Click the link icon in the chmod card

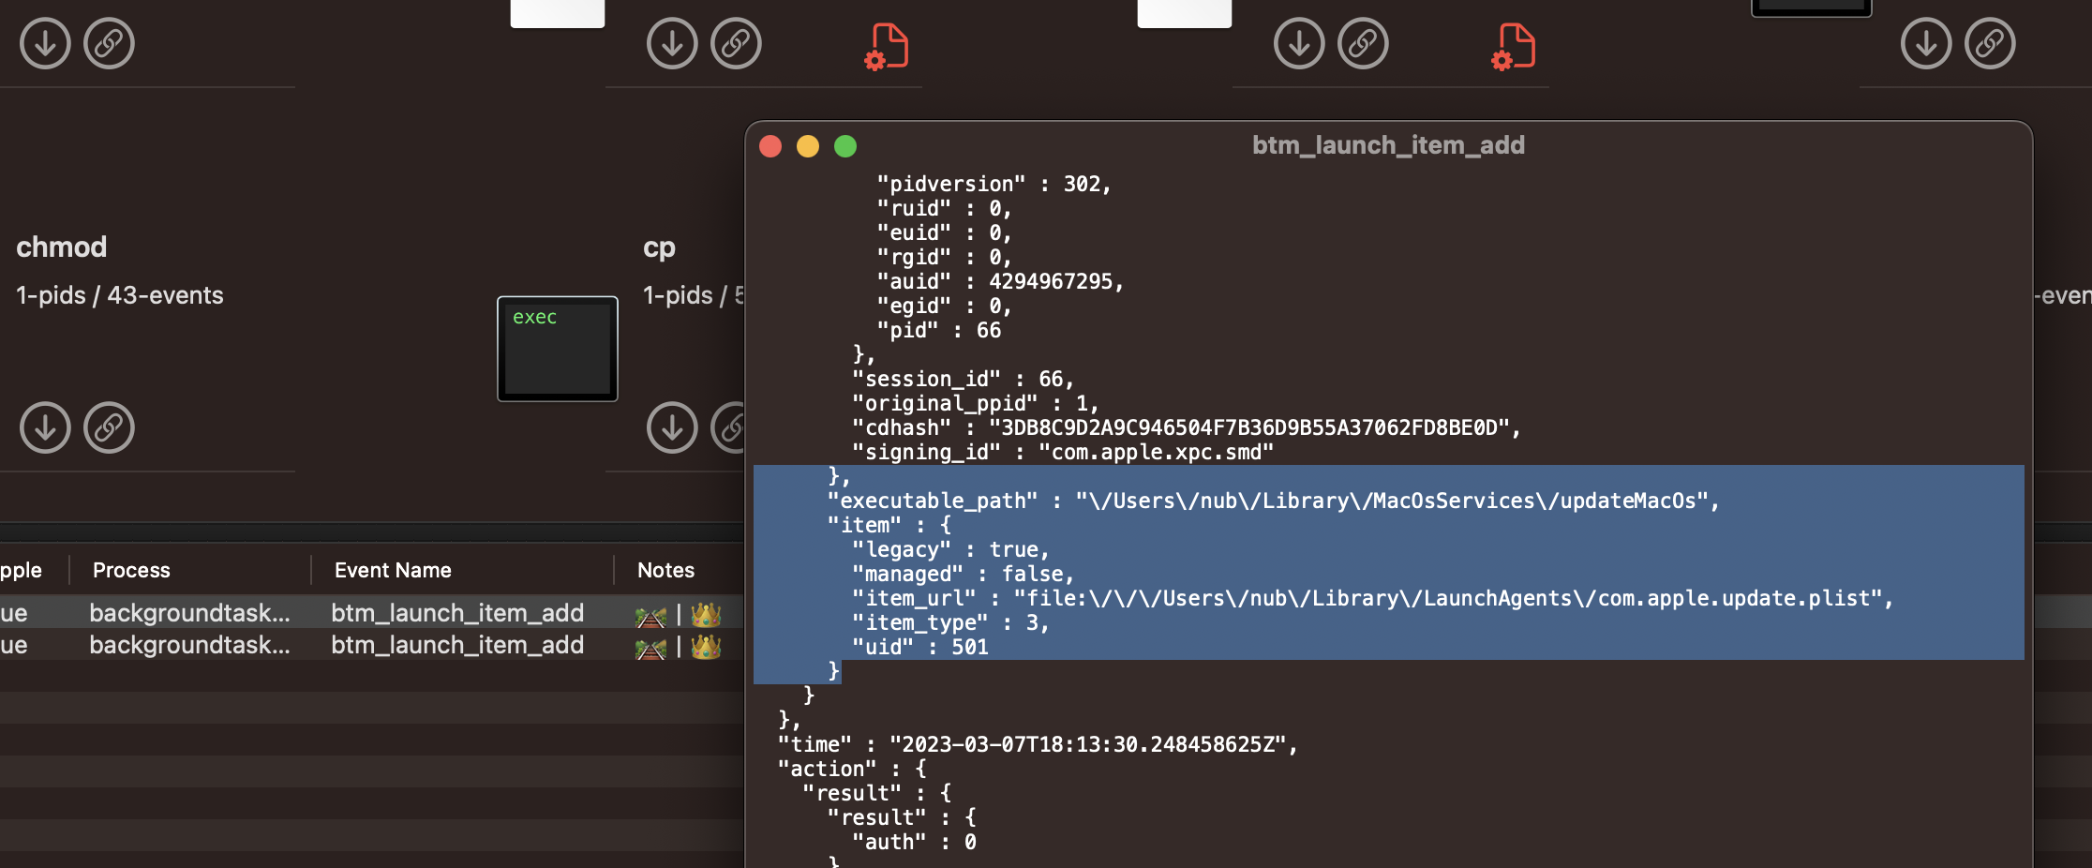pos(109,427)
